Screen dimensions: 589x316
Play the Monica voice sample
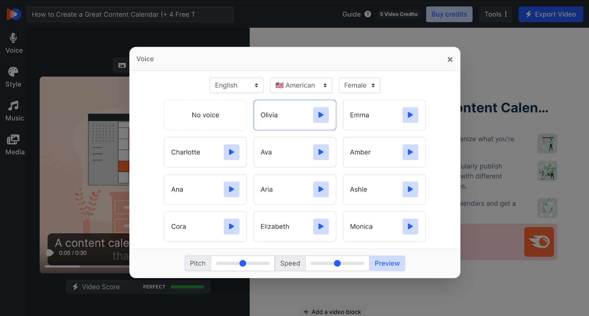[410, 227]
